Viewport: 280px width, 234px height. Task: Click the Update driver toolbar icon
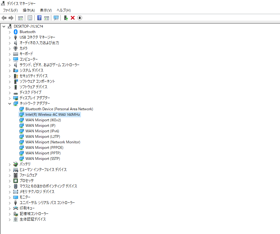click(x=66, y=18)
